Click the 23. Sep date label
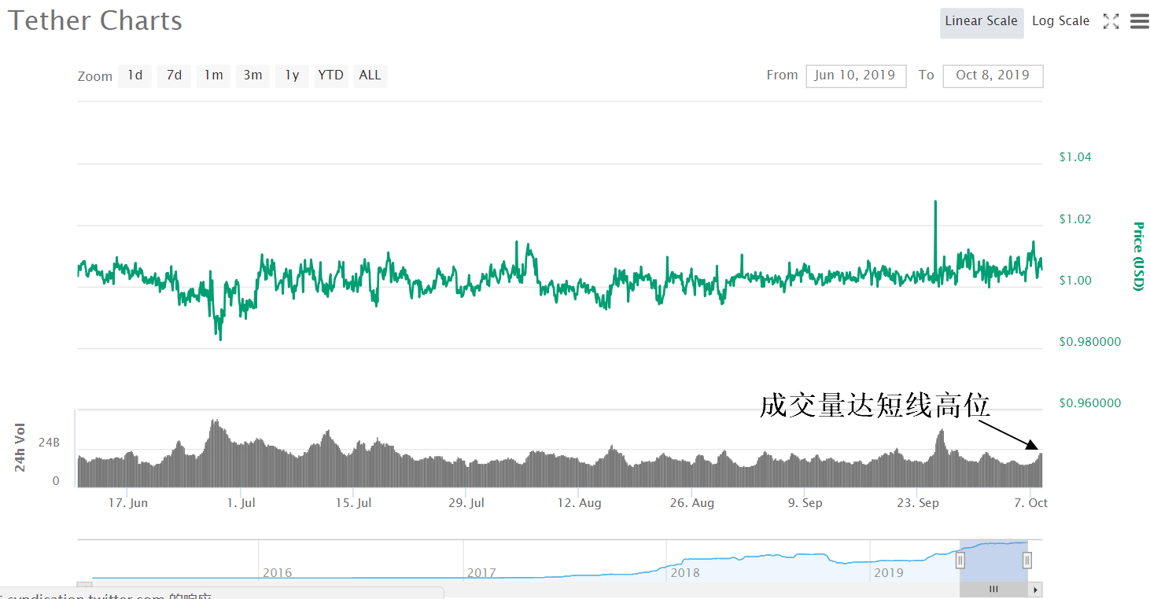The height and width of the screenshot is (599, 1150). [x=917, y=503]
